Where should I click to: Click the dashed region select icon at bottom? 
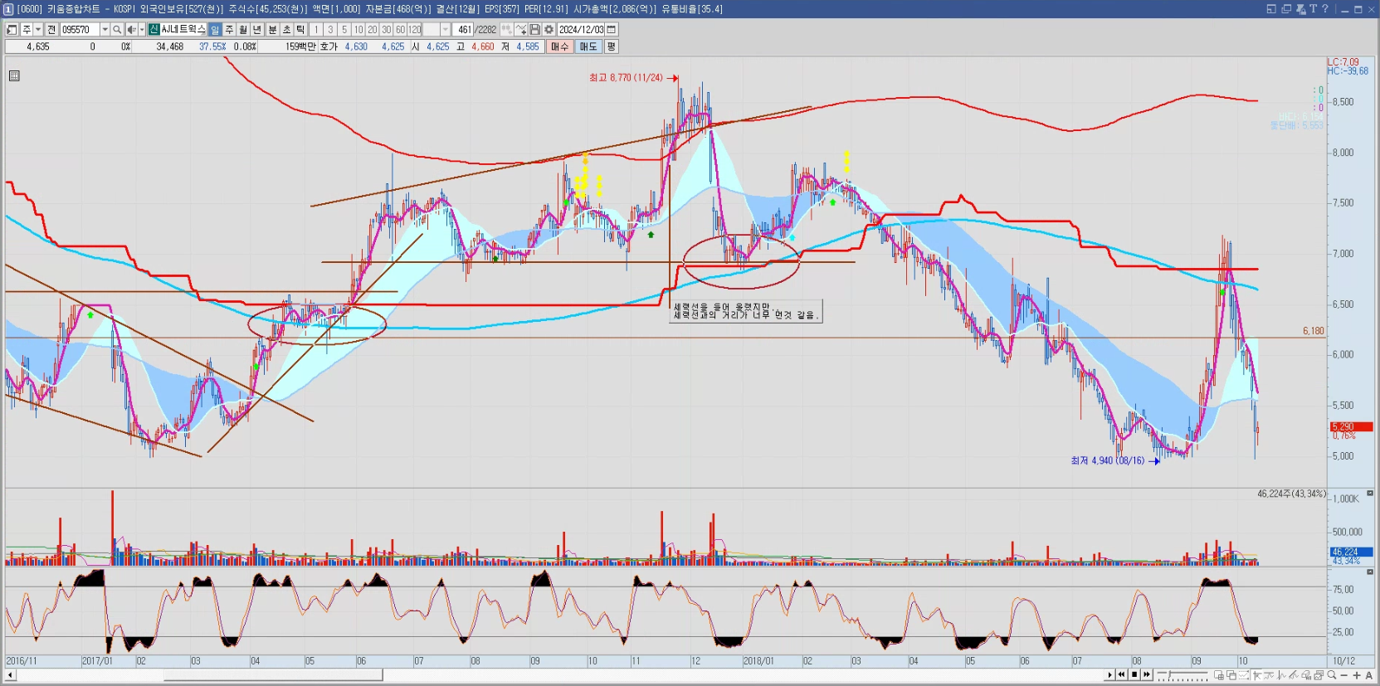[x=1243, y=675]
